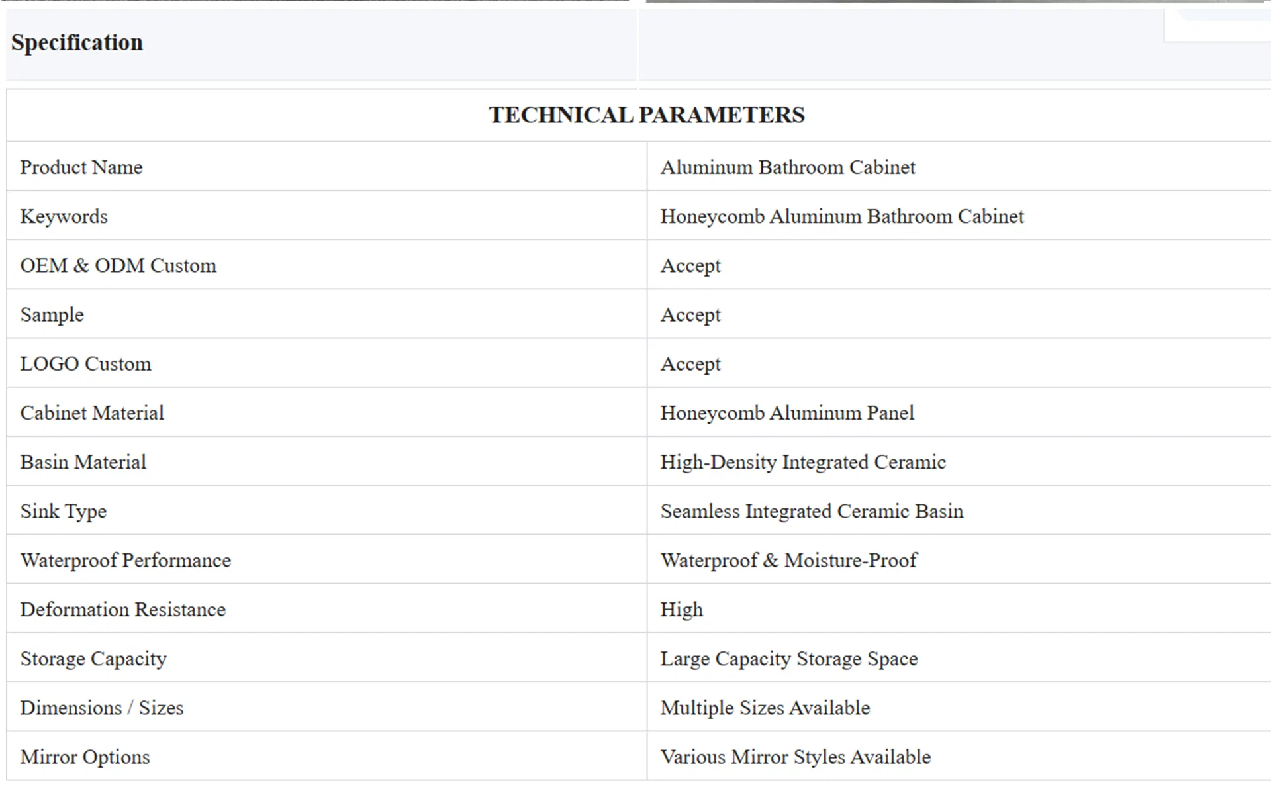
Task: Click the Specification section heading
Action: pos(77,42)
